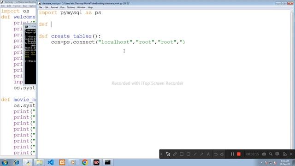Screen dimensions: 295x166
Task: Click "def welcome" in the home.py window
Action: [18, 17]
